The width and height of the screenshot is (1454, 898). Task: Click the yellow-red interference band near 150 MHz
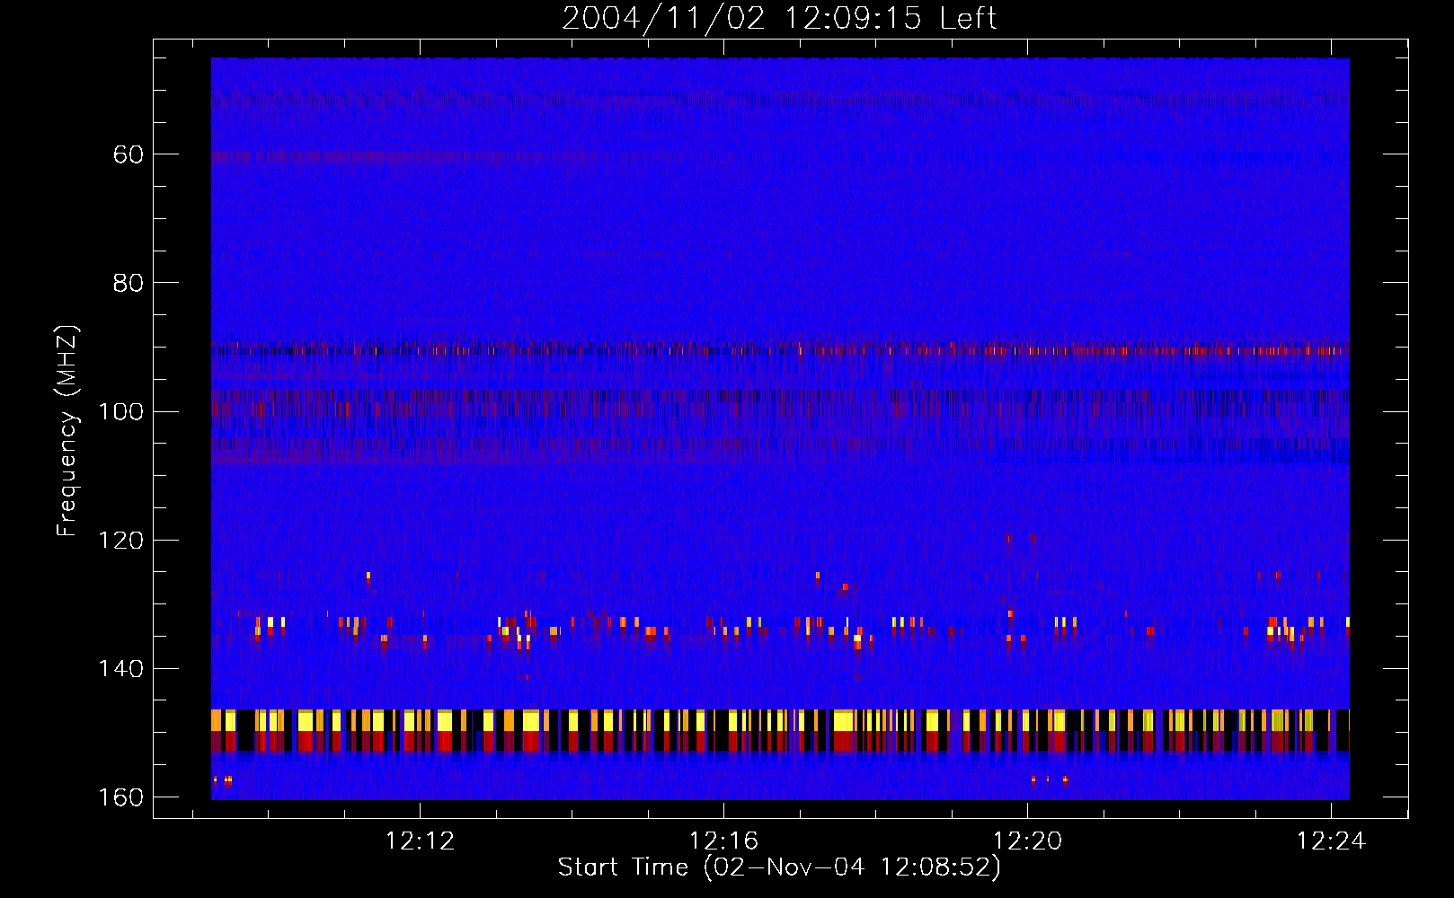pos(780,730)
